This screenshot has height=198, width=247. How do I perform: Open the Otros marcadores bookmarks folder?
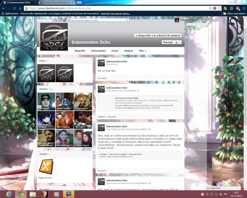click(x=234, y=14)
